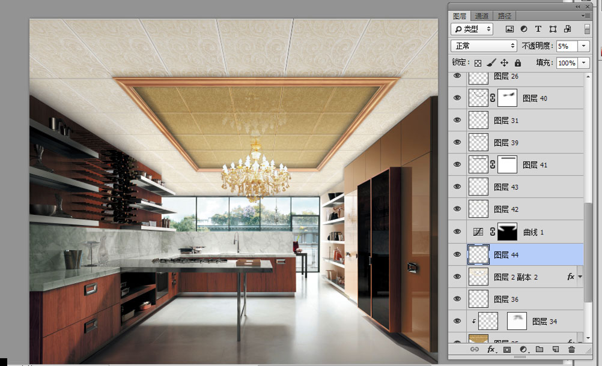Select black mask thumbnail of 曲线 1
Image resolution: width=602 pixels, height=366 pixels.
507,232
